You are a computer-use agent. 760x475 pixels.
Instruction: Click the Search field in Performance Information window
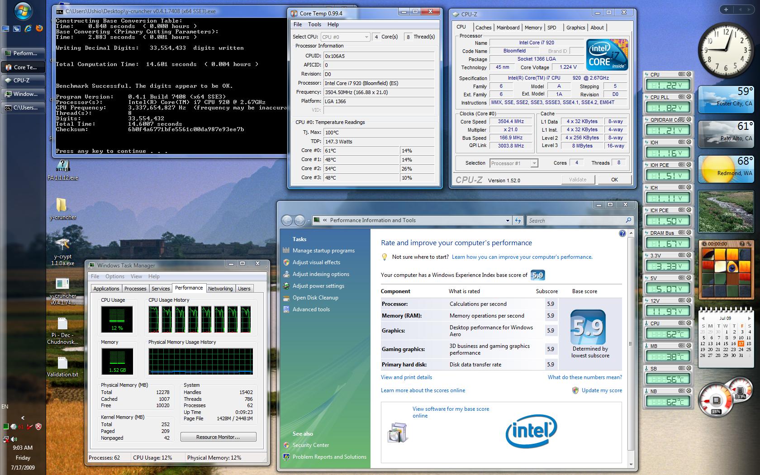575,220
